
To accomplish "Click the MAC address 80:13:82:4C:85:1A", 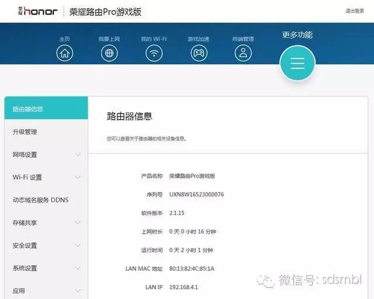I will pos(192,269).
